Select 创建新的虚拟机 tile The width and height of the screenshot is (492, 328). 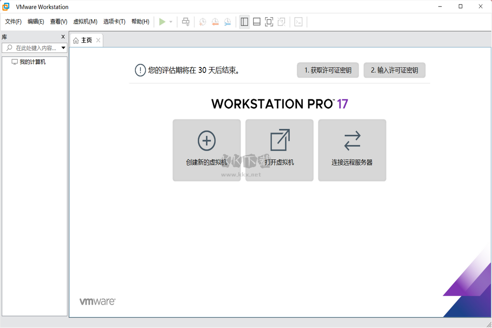coord(206,150)
